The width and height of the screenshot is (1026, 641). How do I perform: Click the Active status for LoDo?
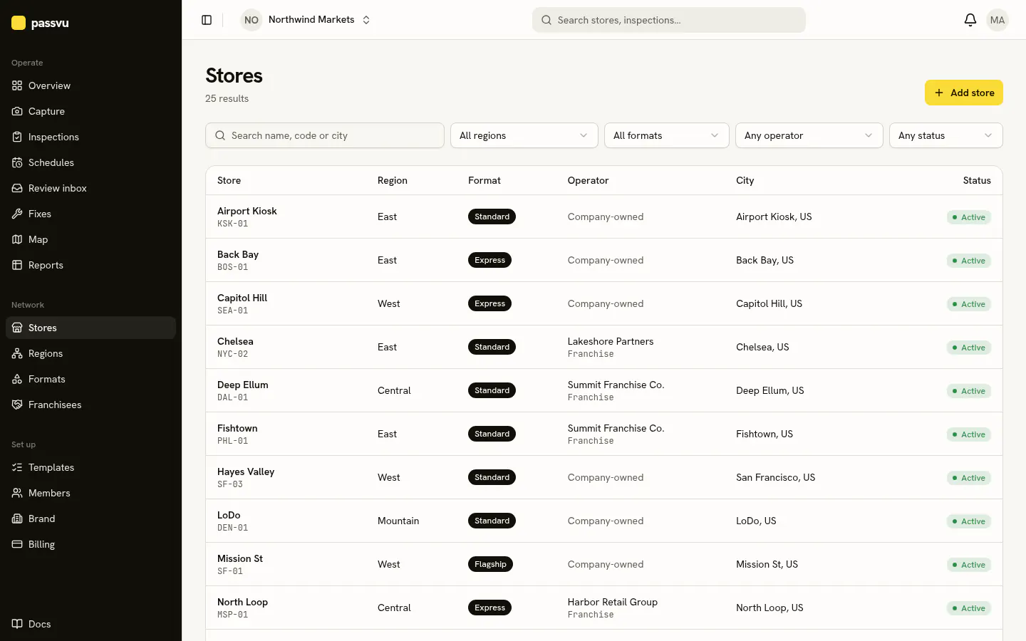point(969,521)
